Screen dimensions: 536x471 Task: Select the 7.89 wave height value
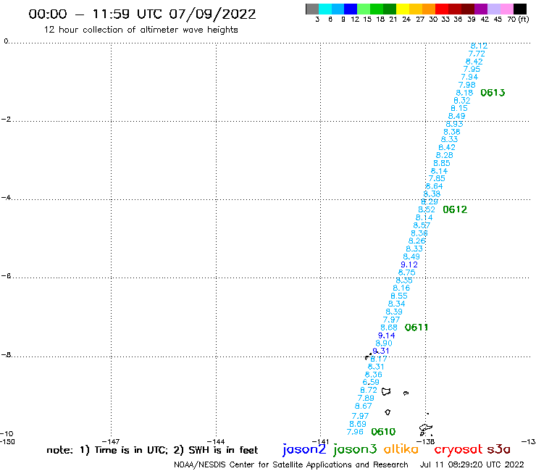click(x=366, y=398)
